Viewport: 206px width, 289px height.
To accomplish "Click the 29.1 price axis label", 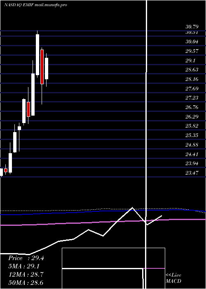I will click(190, 60).
